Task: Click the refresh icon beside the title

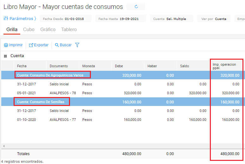Action: coord(136,7)
